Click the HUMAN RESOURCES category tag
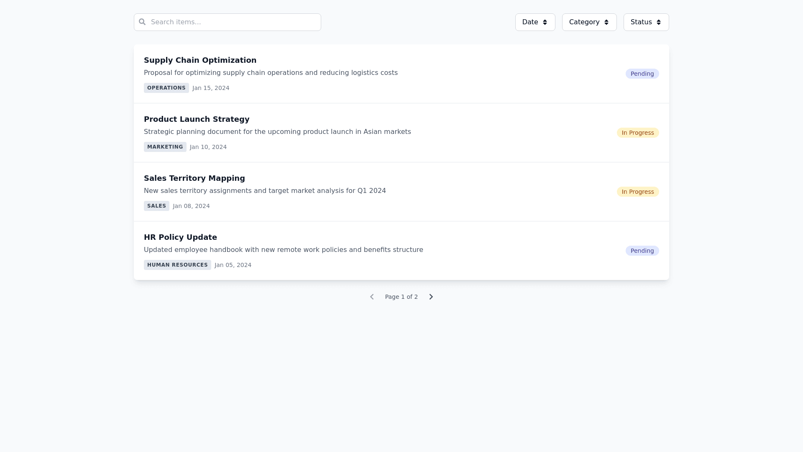 pyautogui.click(x=177, y=265)
